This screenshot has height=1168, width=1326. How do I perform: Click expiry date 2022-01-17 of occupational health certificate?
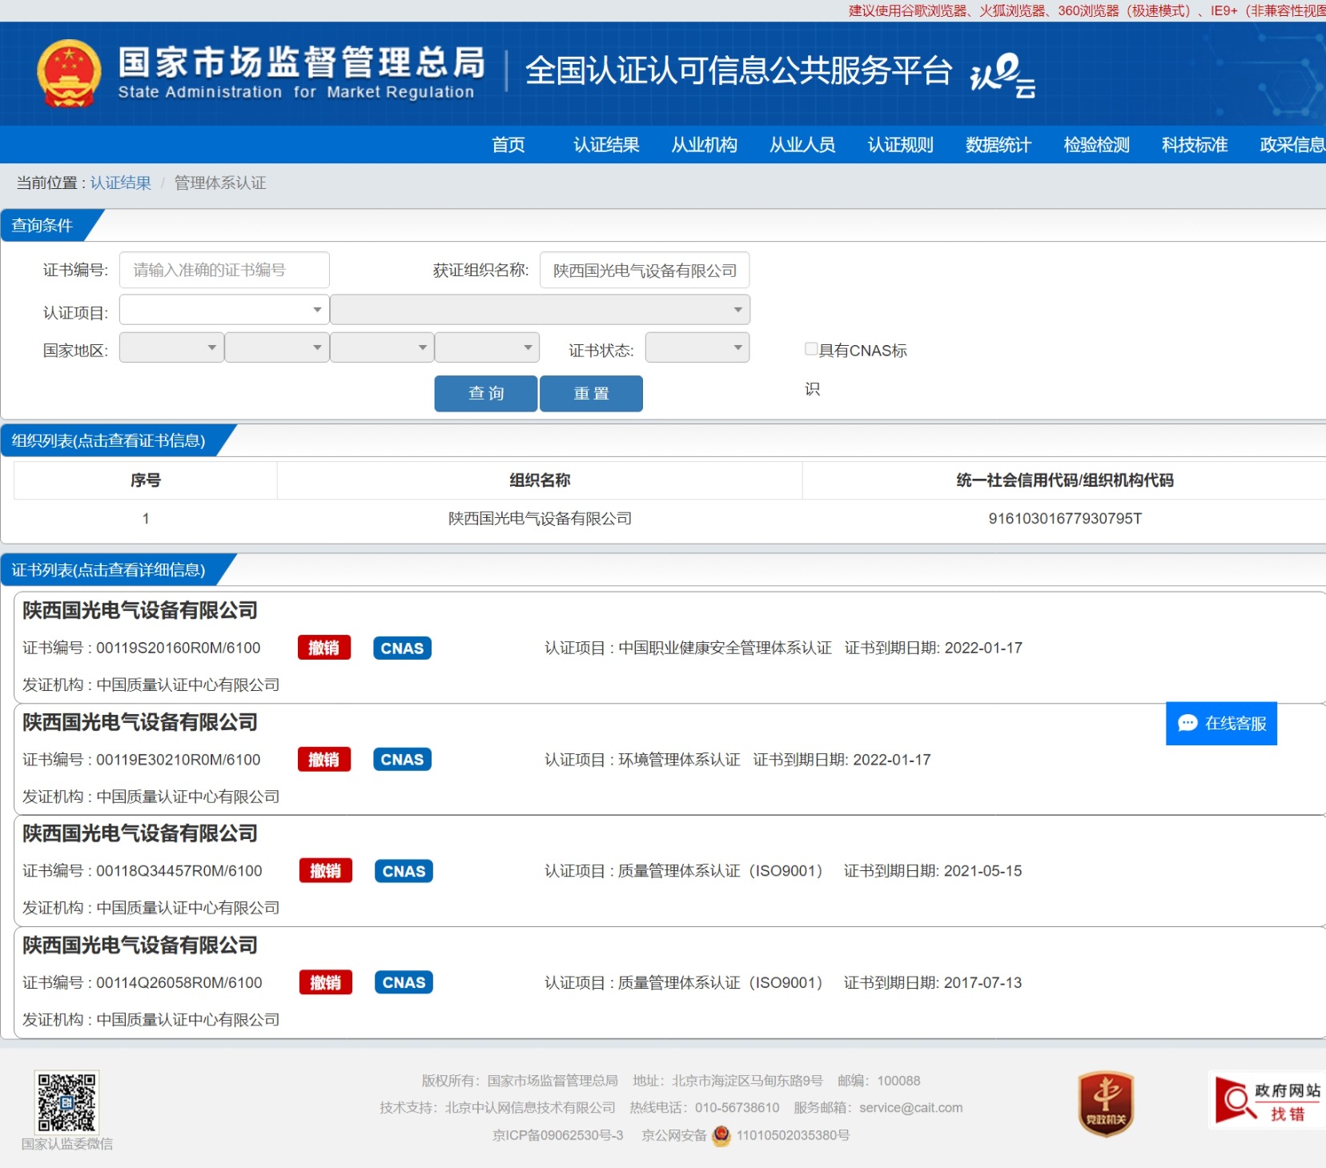coord(983,648)
